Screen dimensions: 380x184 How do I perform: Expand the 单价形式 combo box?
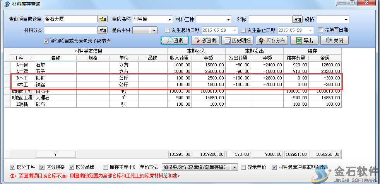235,167
